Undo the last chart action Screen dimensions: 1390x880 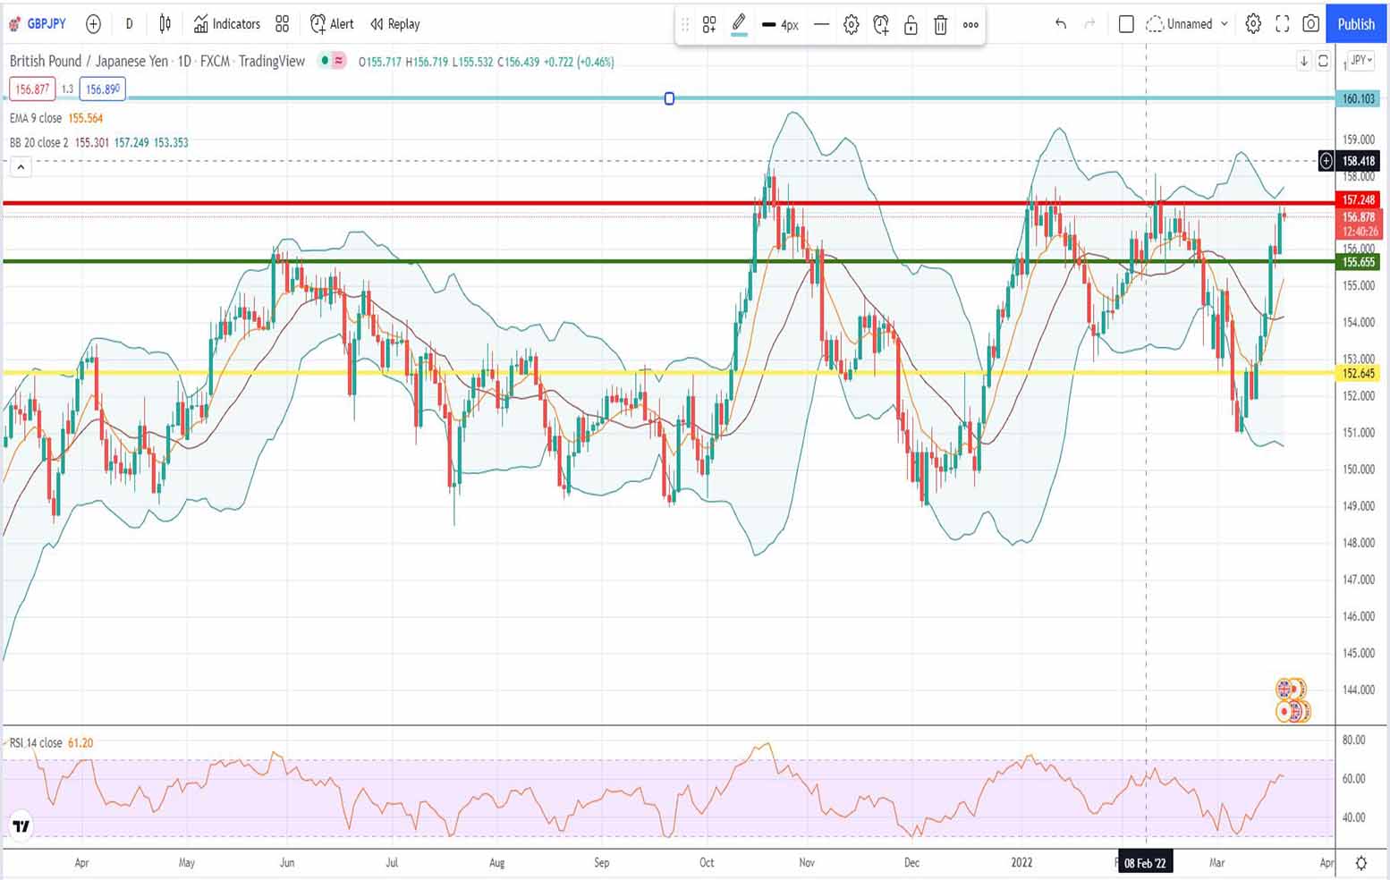click(1061, 24)
